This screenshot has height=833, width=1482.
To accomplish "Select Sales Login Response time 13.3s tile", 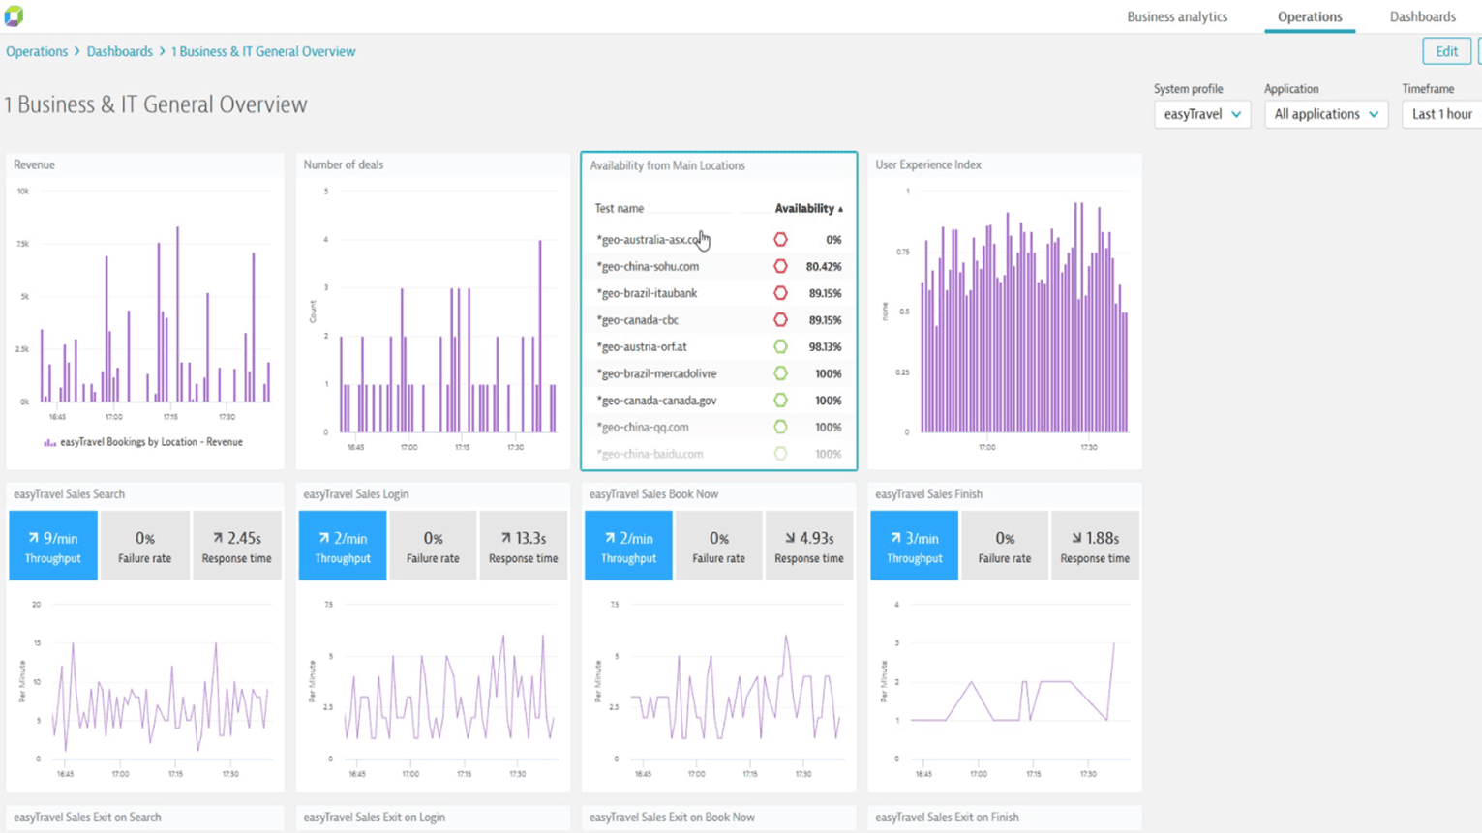I will [x=524, y=546].
